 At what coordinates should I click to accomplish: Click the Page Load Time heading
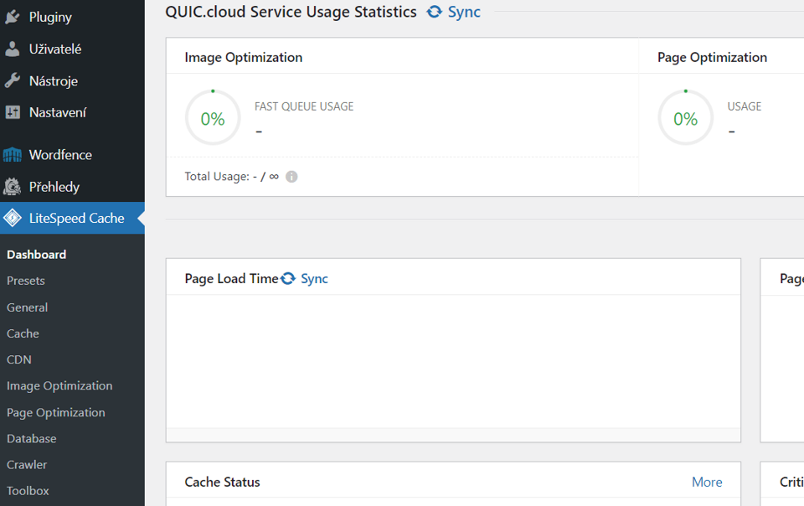coord(231,278)
